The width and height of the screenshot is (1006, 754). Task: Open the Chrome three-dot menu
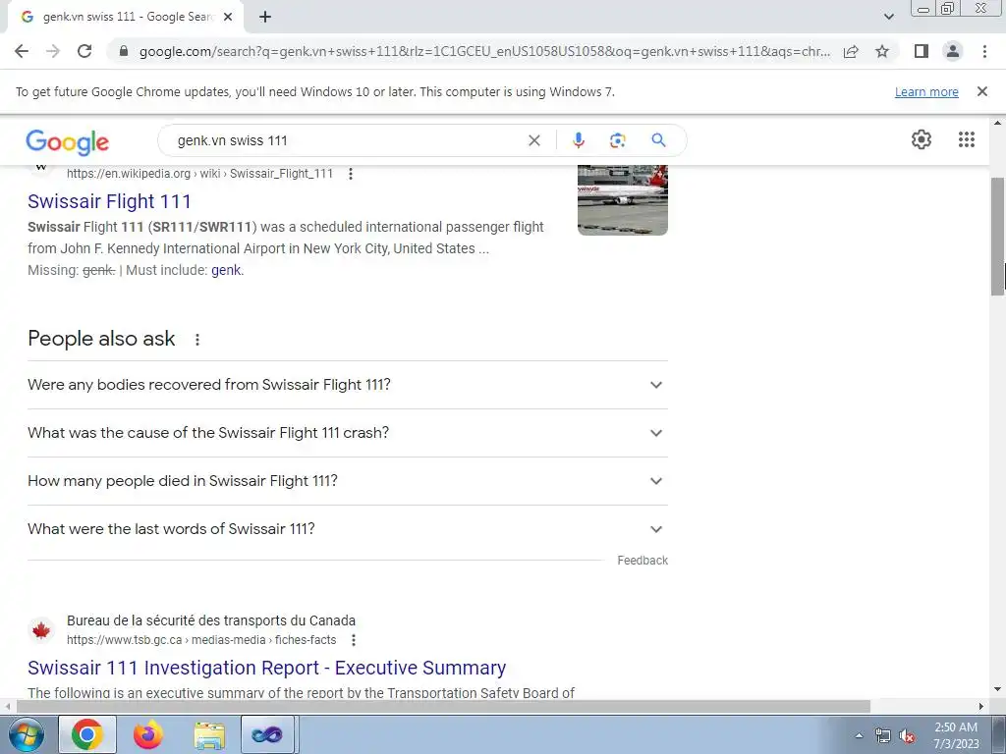984,51
